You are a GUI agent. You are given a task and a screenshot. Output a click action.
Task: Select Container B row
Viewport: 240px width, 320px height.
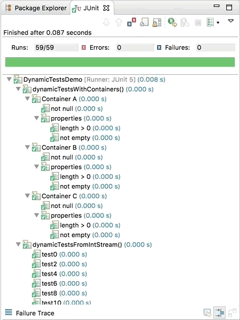click(69, 147)
